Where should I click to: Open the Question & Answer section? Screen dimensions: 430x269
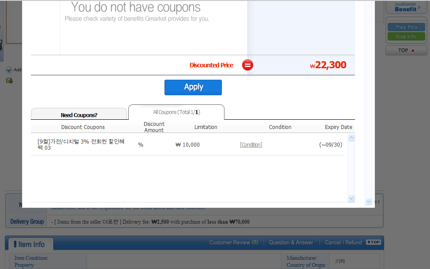pos(291,243)
